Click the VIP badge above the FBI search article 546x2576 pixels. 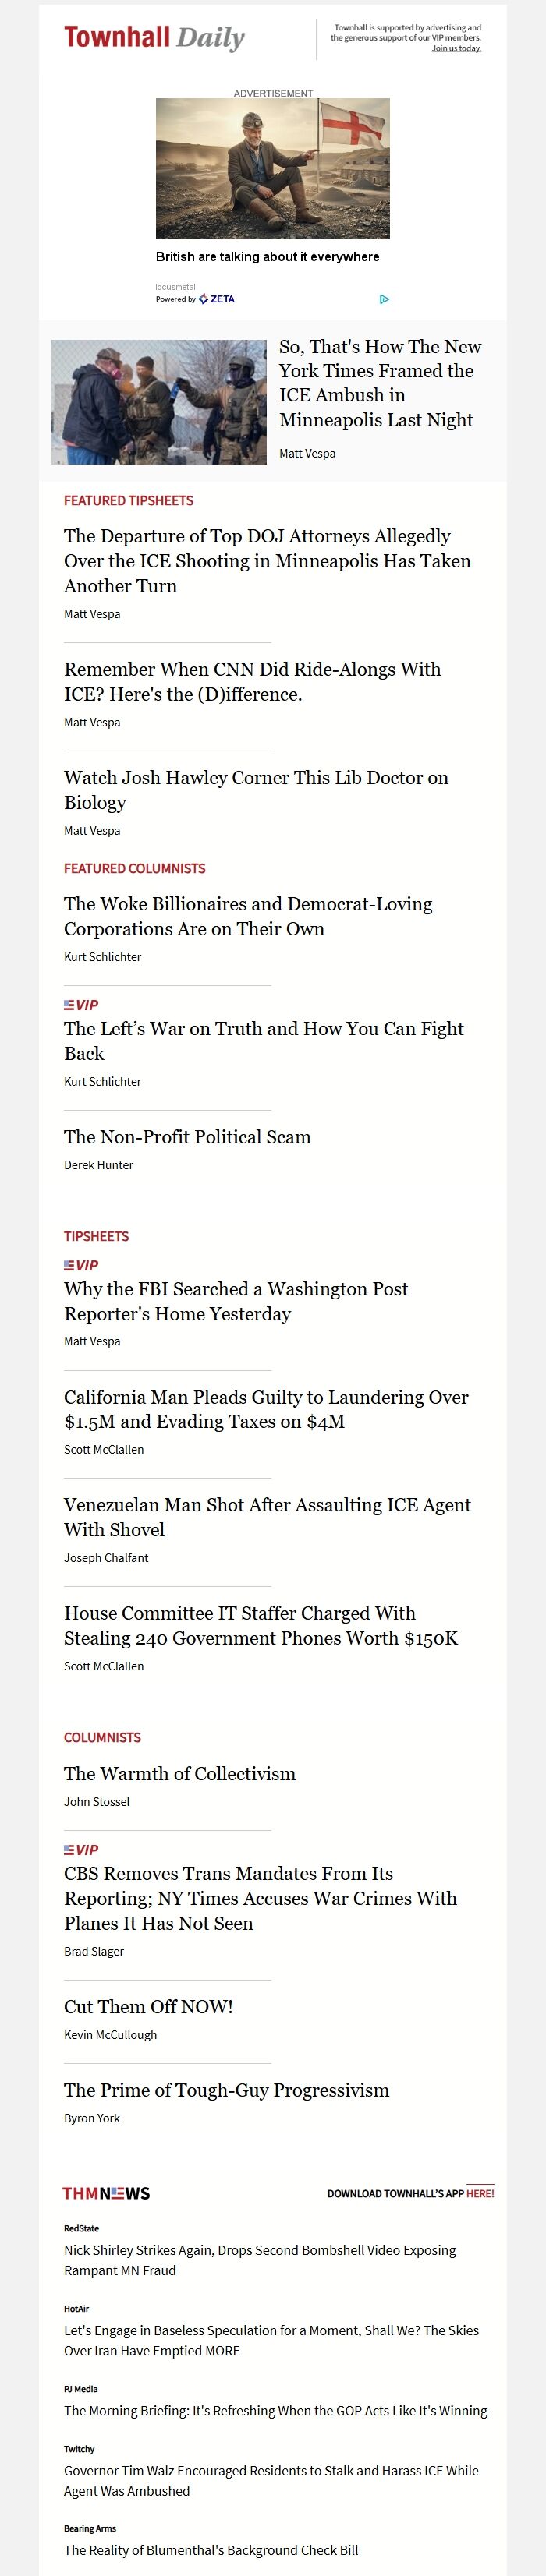[x=82, y=1265]
